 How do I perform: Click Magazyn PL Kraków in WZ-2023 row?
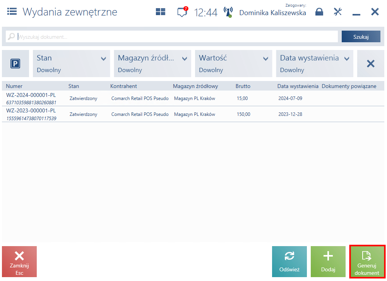[x=195, y=114]
